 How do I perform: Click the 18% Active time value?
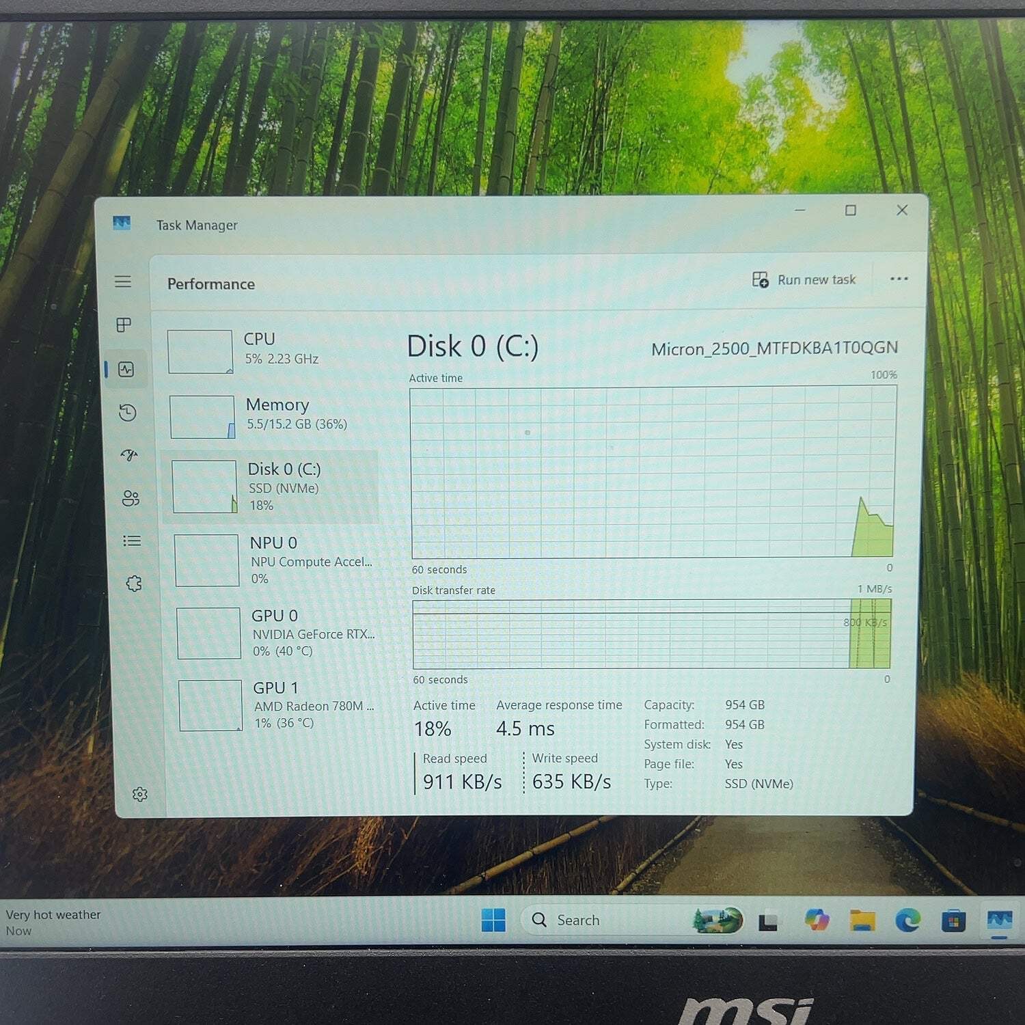[x=433, y=729]
